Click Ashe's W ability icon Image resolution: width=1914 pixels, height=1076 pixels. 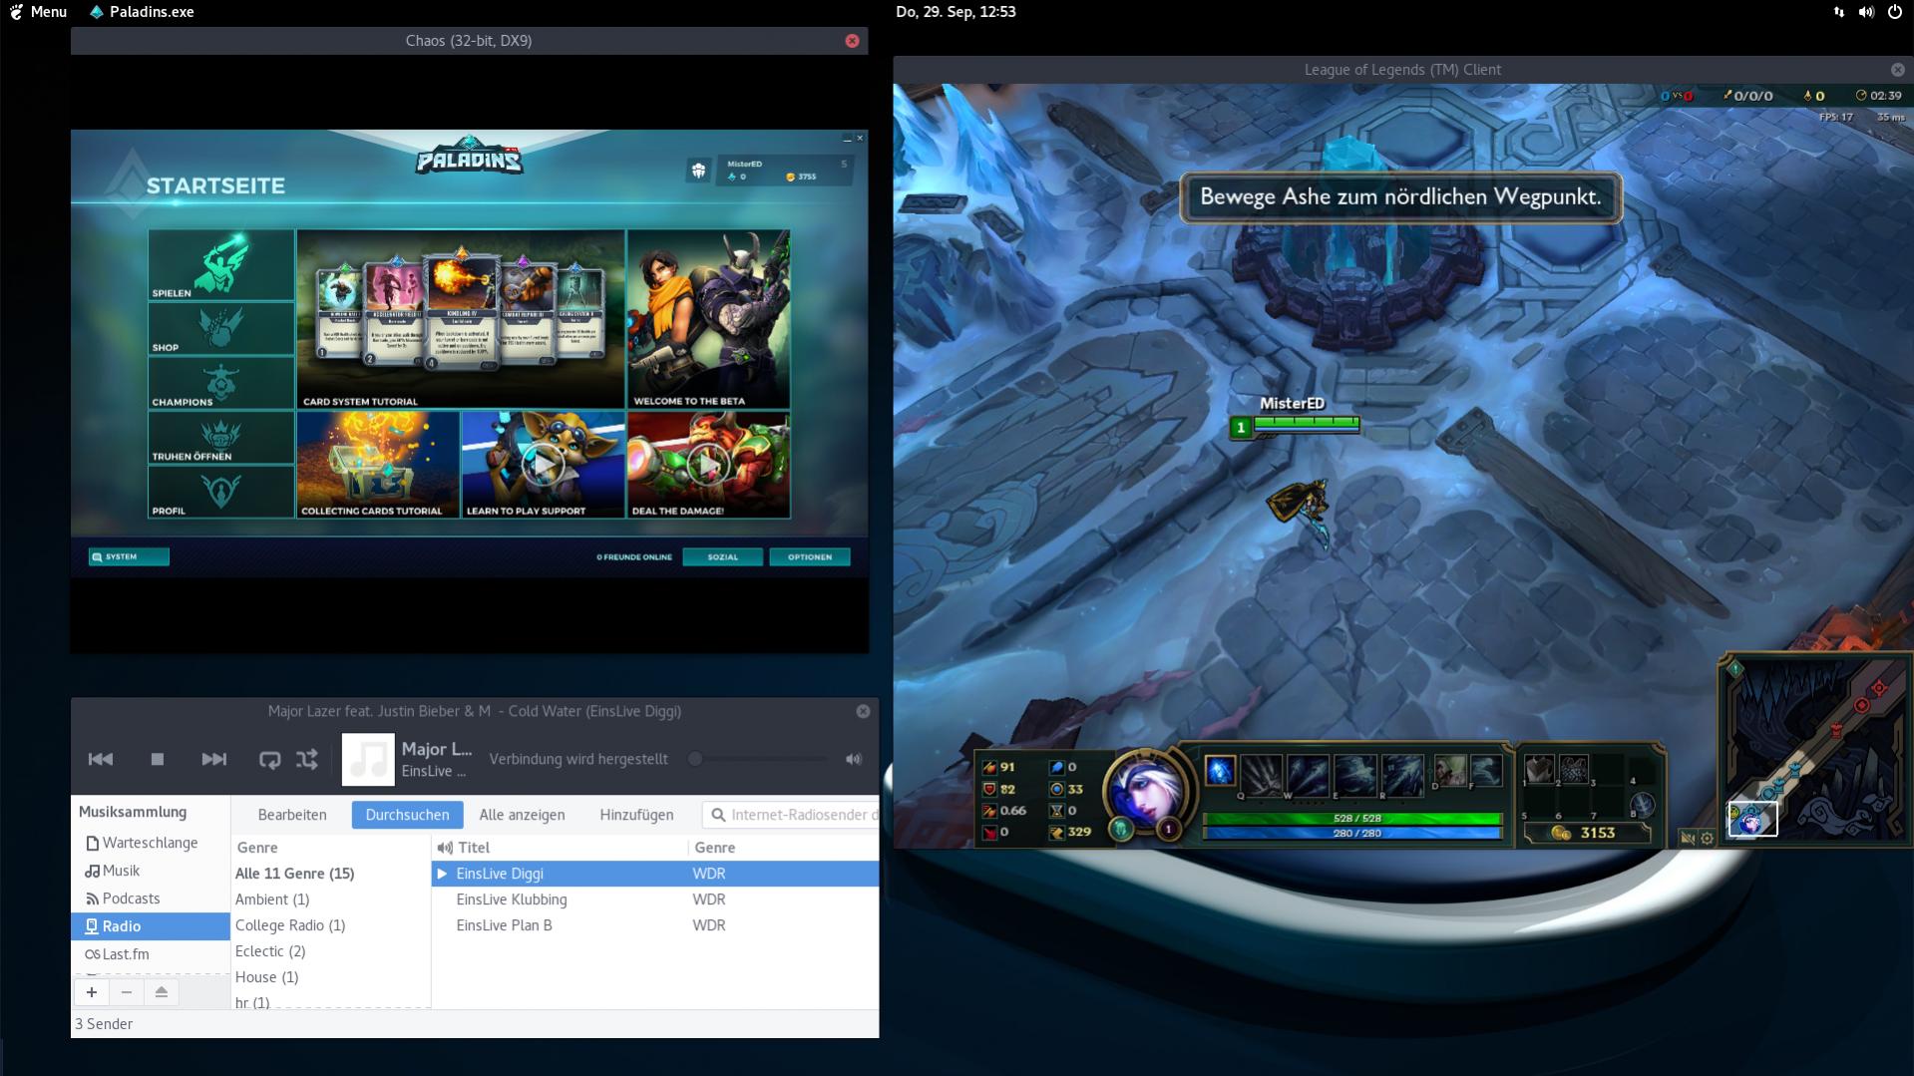(1308, 774)
